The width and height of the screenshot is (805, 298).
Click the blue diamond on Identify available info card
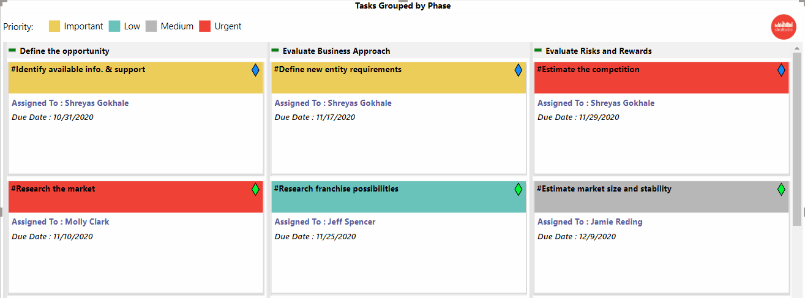coord(255,70)
